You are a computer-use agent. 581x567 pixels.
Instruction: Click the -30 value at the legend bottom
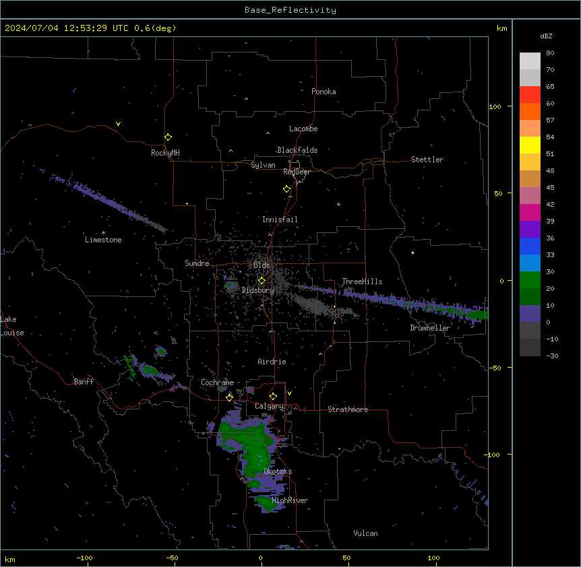[552, 356]
